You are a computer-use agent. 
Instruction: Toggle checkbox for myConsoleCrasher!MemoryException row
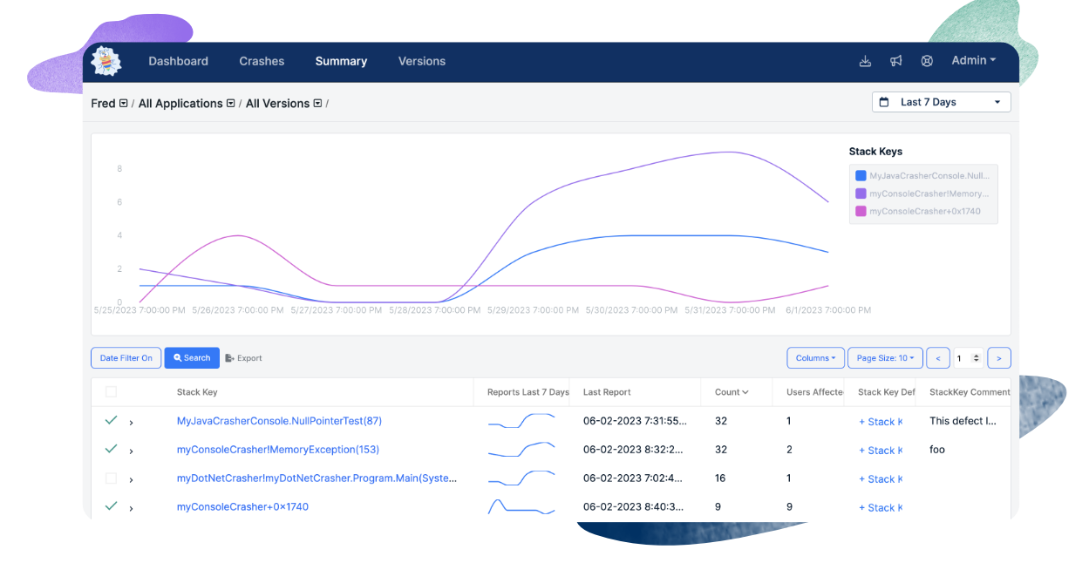tap(111, 449)
